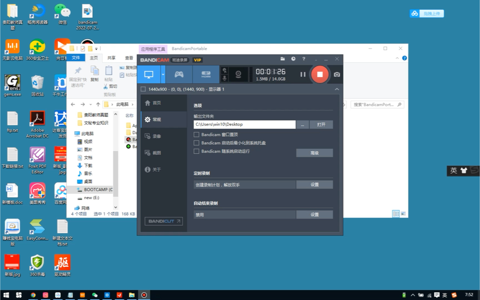Click the 打开 button for the output folder
This screenshot has height=300, width=480.
pyautogui.click(x=321, y=124)
